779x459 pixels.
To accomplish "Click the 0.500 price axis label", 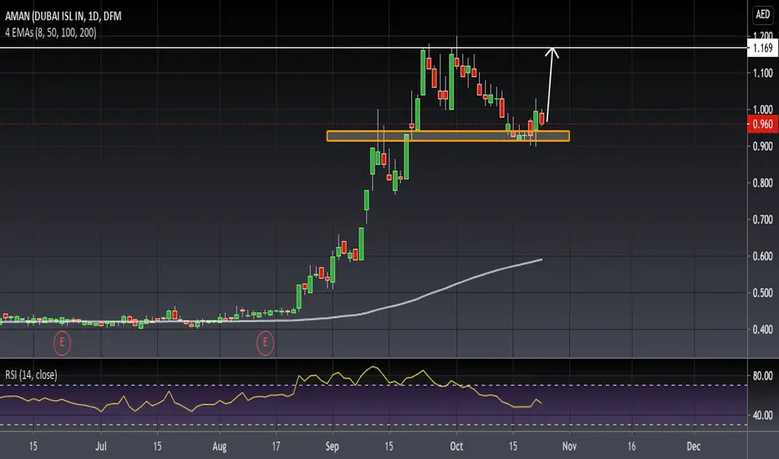I will click(x=762, y=293).
